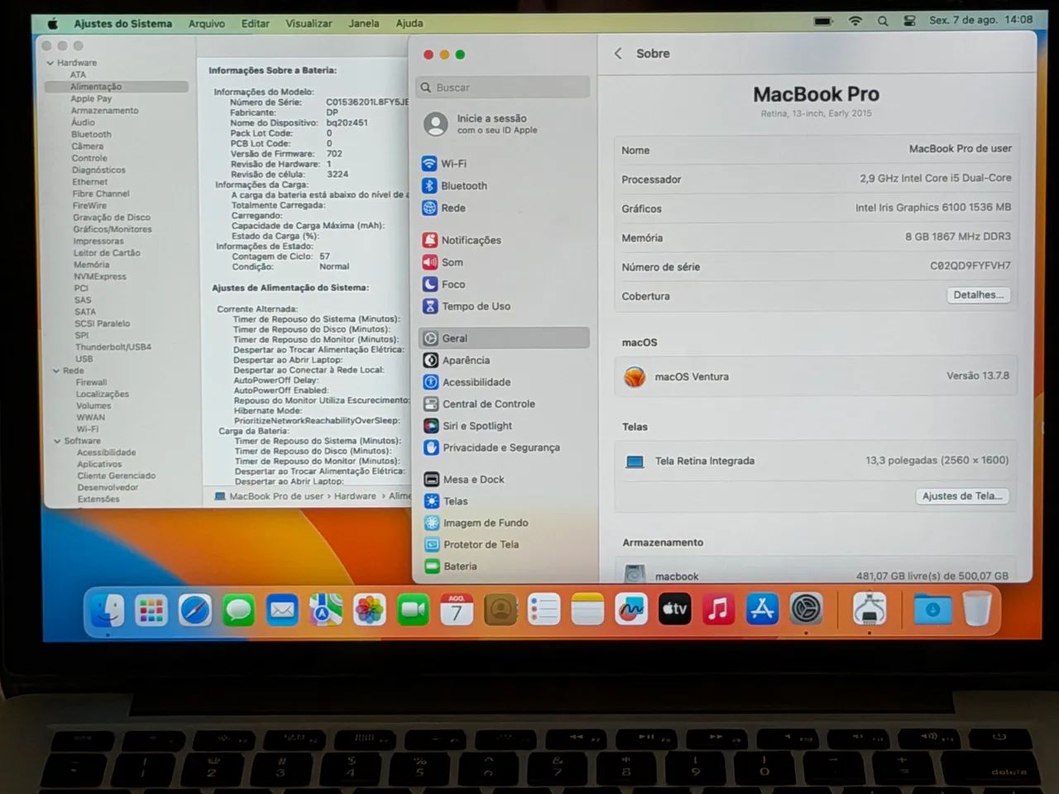Open Ajustes do Sistema menu

pyautogui.click(x=122, y=23)
